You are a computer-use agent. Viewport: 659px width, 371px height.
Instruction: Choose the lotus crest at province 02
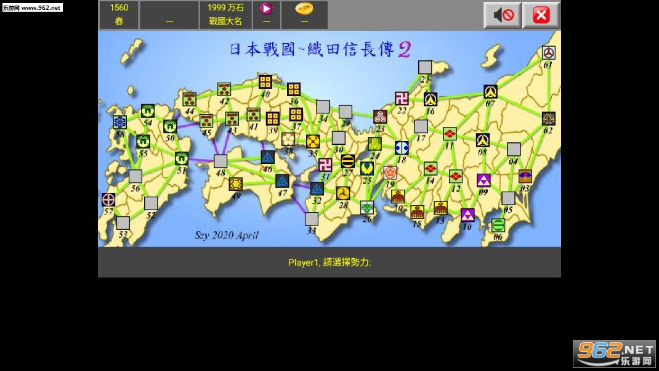point(548,118)
